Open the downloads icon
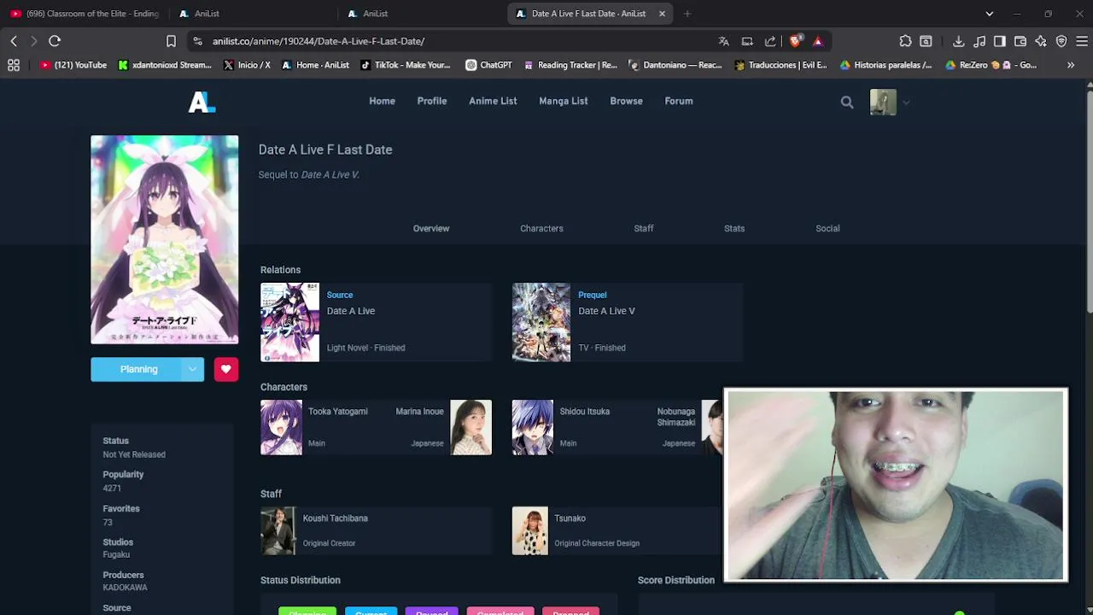Screen dimensions: 1093x615 pyautogui.click(x=958, y=41)
